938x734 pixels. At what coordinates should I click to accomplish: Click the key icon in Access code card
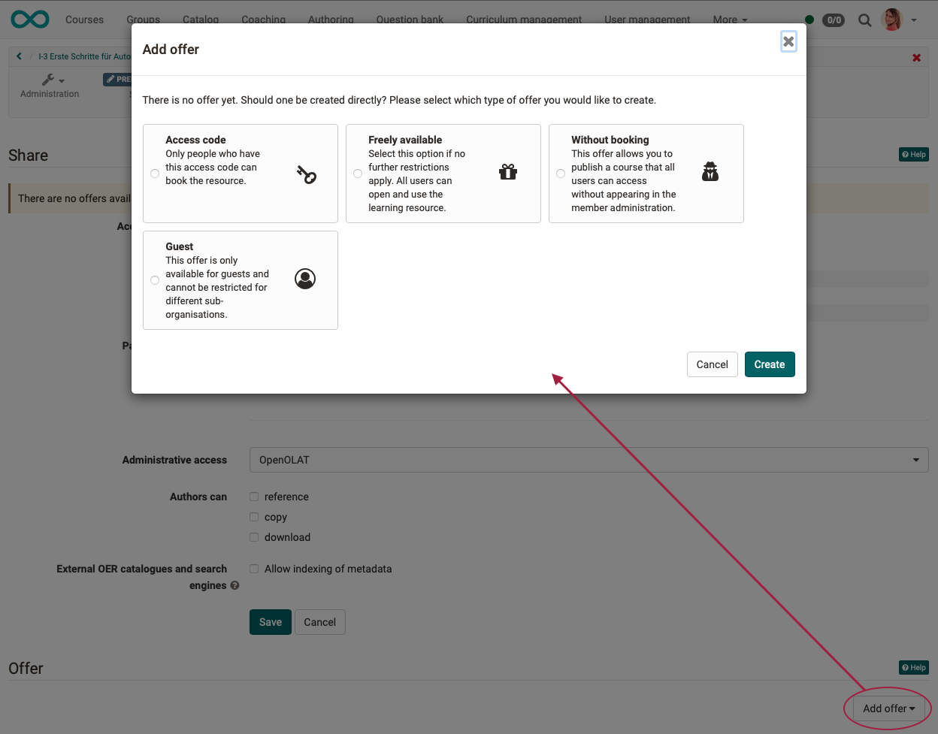pos(306,174)
